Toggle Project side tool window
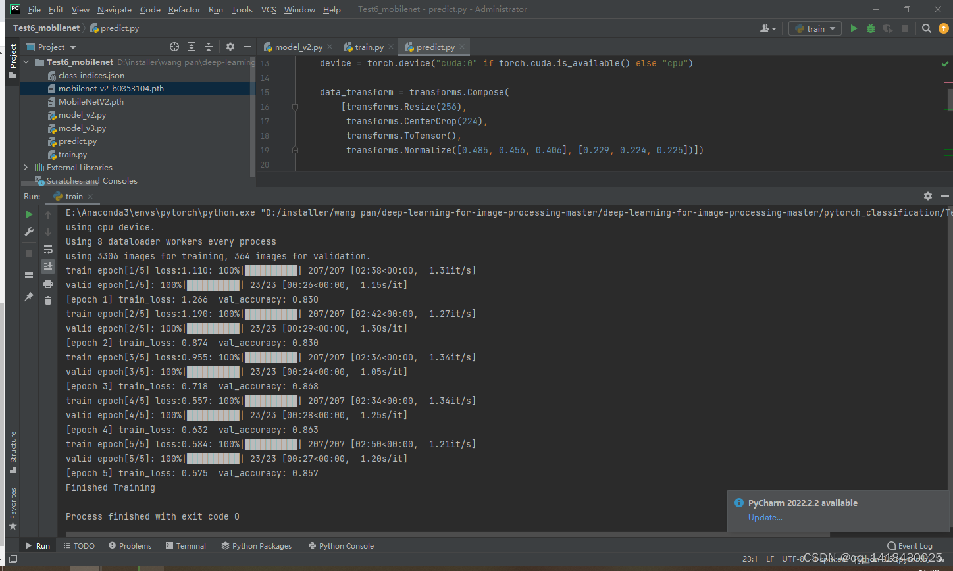This screenshot has height=571, width=953. coord(13,61)
